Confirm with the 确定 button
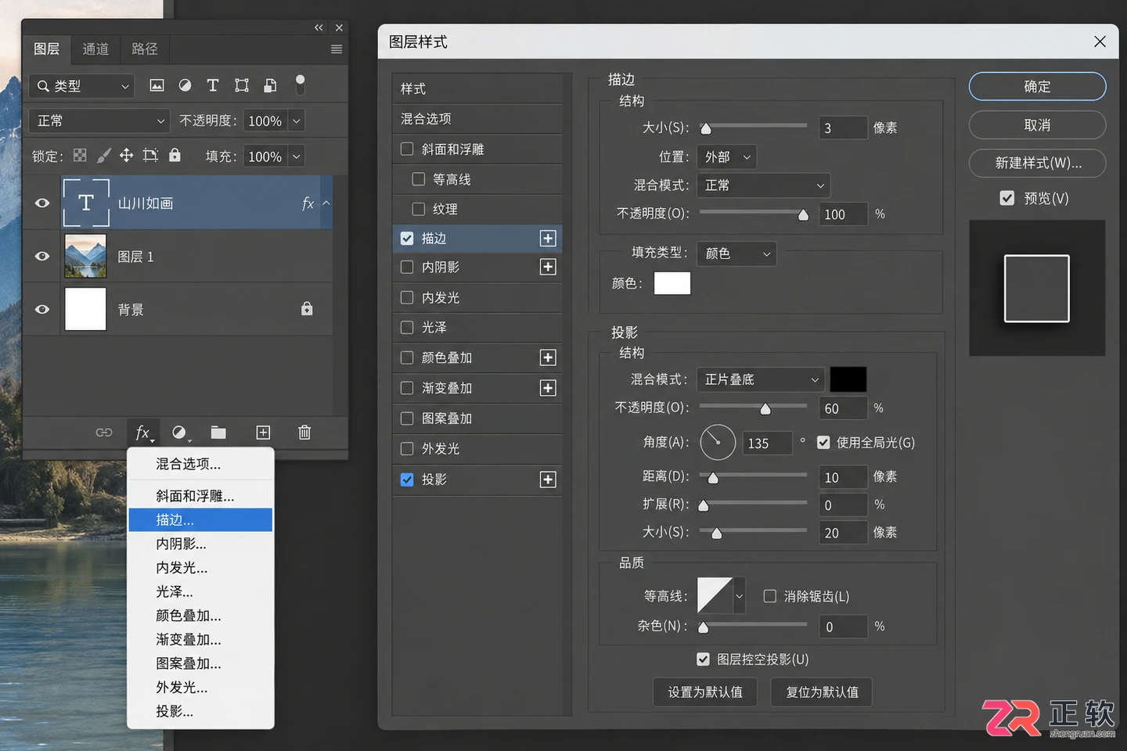 (1037, 86)
